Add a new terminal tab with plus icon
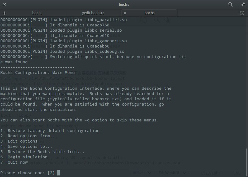 click(4, 13)
